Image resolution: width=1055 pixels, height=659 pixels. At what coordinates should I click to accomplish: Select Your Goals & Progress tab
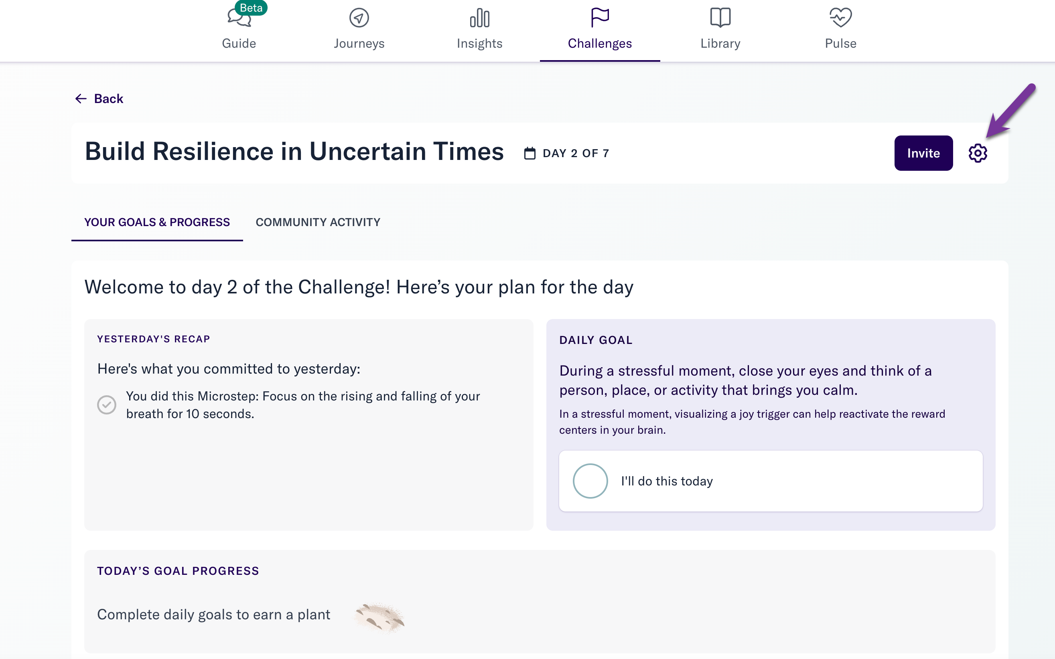click(156, 222)
